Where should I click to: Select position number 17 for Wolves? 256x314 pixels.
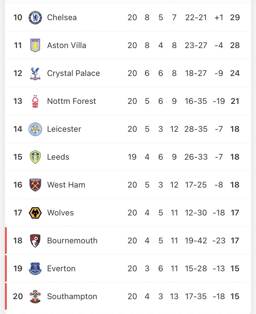tap(18, 213)
